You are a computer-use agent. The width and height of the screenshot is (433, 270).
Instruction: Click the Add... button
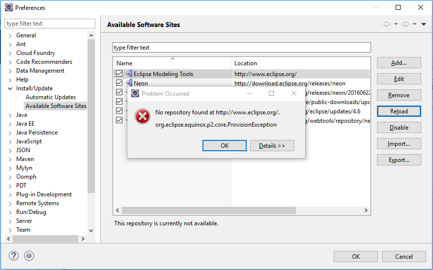(399, 63)
